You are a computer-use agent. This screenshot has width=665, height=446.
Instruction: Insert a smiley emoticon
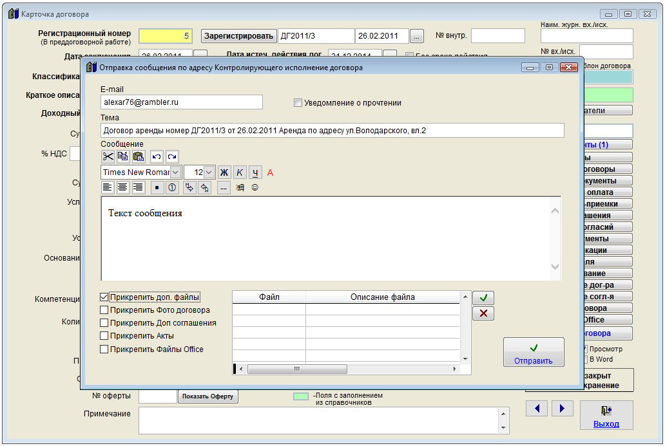coord(255,188)
